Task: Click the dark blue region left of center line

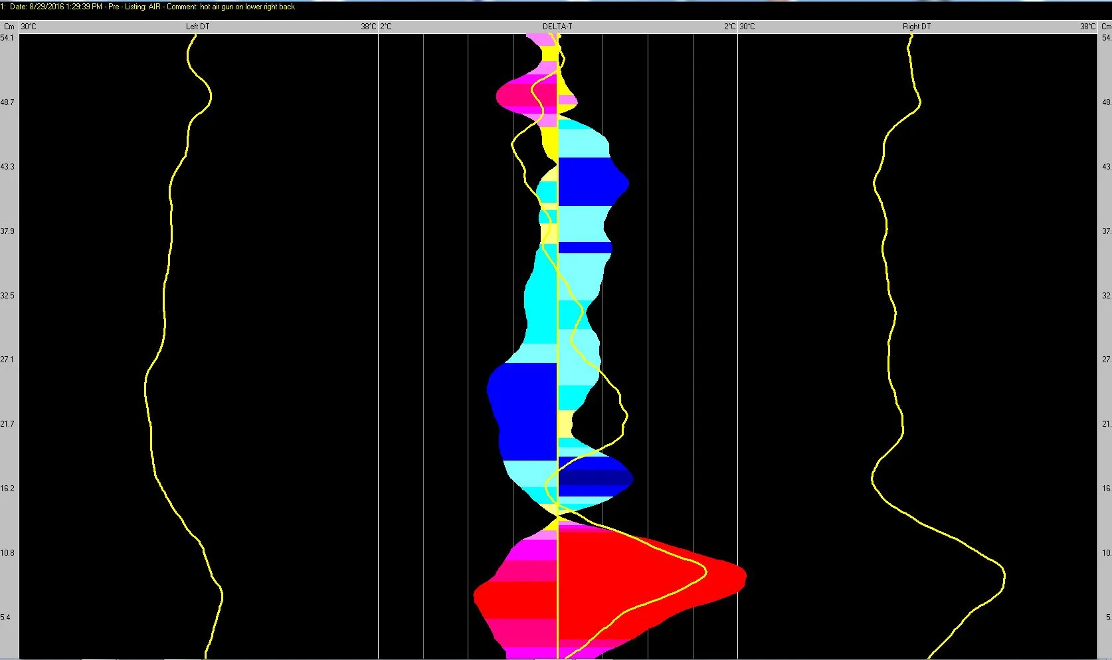Action: point(525,412)
